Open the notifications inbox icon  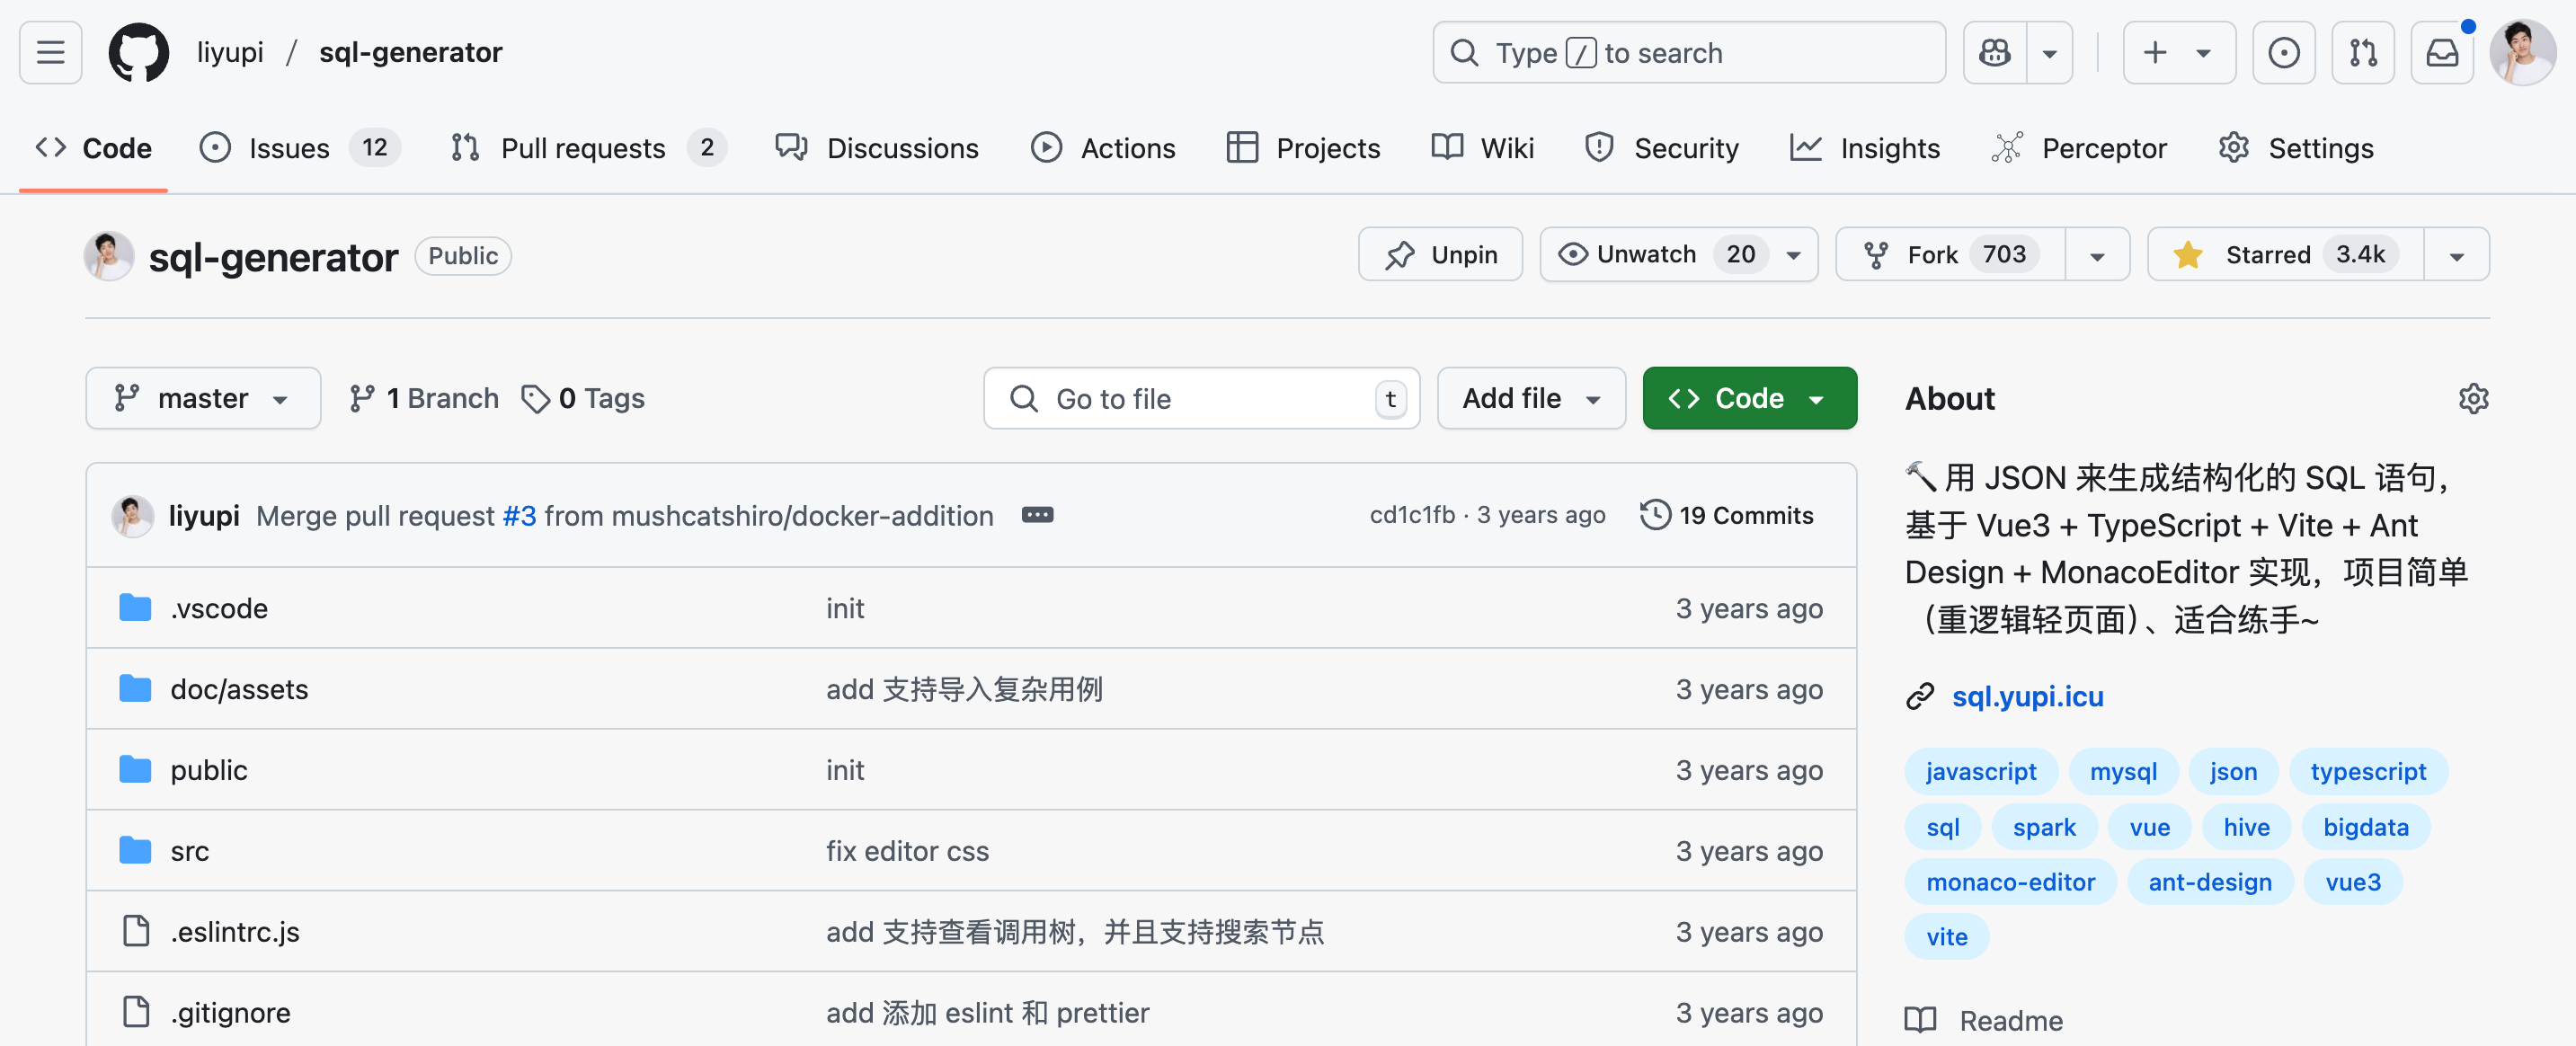(x=2441, y=52)
